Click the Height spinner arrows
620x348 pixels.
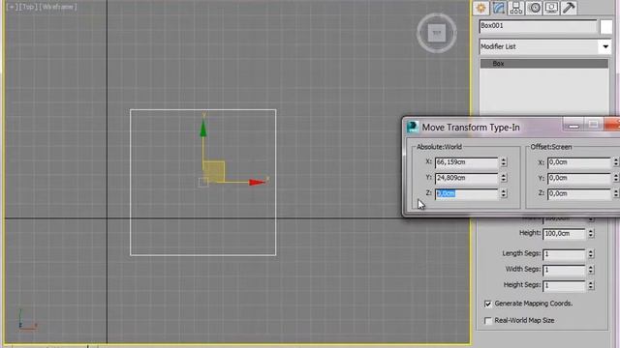pos(591,234)
